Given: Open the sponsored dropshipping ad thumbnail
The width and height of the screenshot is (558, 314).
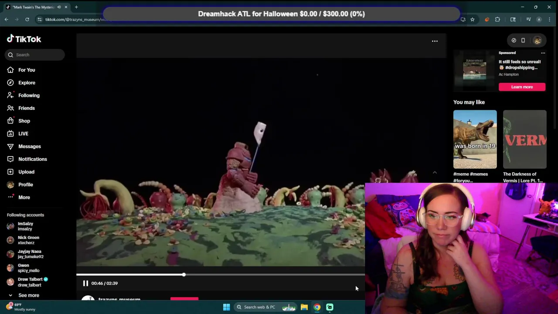Looking at the screenshot, I should pyautogui.click(x=475, y=70).
